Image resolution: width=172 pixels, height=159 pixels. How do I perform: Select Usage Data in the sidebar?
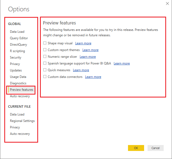click(18, 77)
